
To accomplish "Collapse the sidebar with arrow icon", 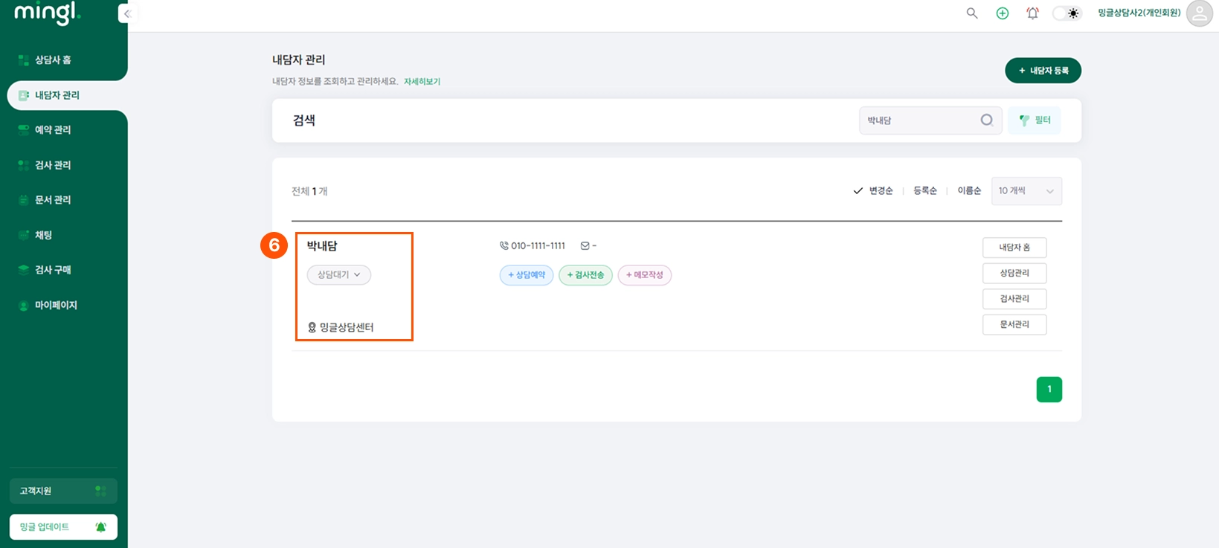I will tap(127, 13).
